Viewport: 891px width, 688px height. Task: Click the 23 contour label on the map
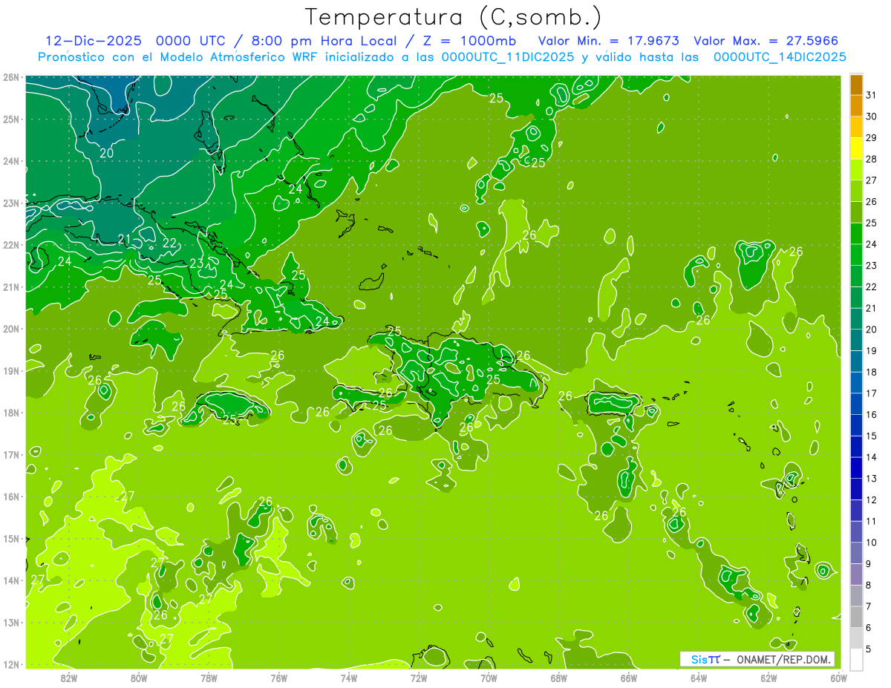pyautogui.click(x=197, y=263)
